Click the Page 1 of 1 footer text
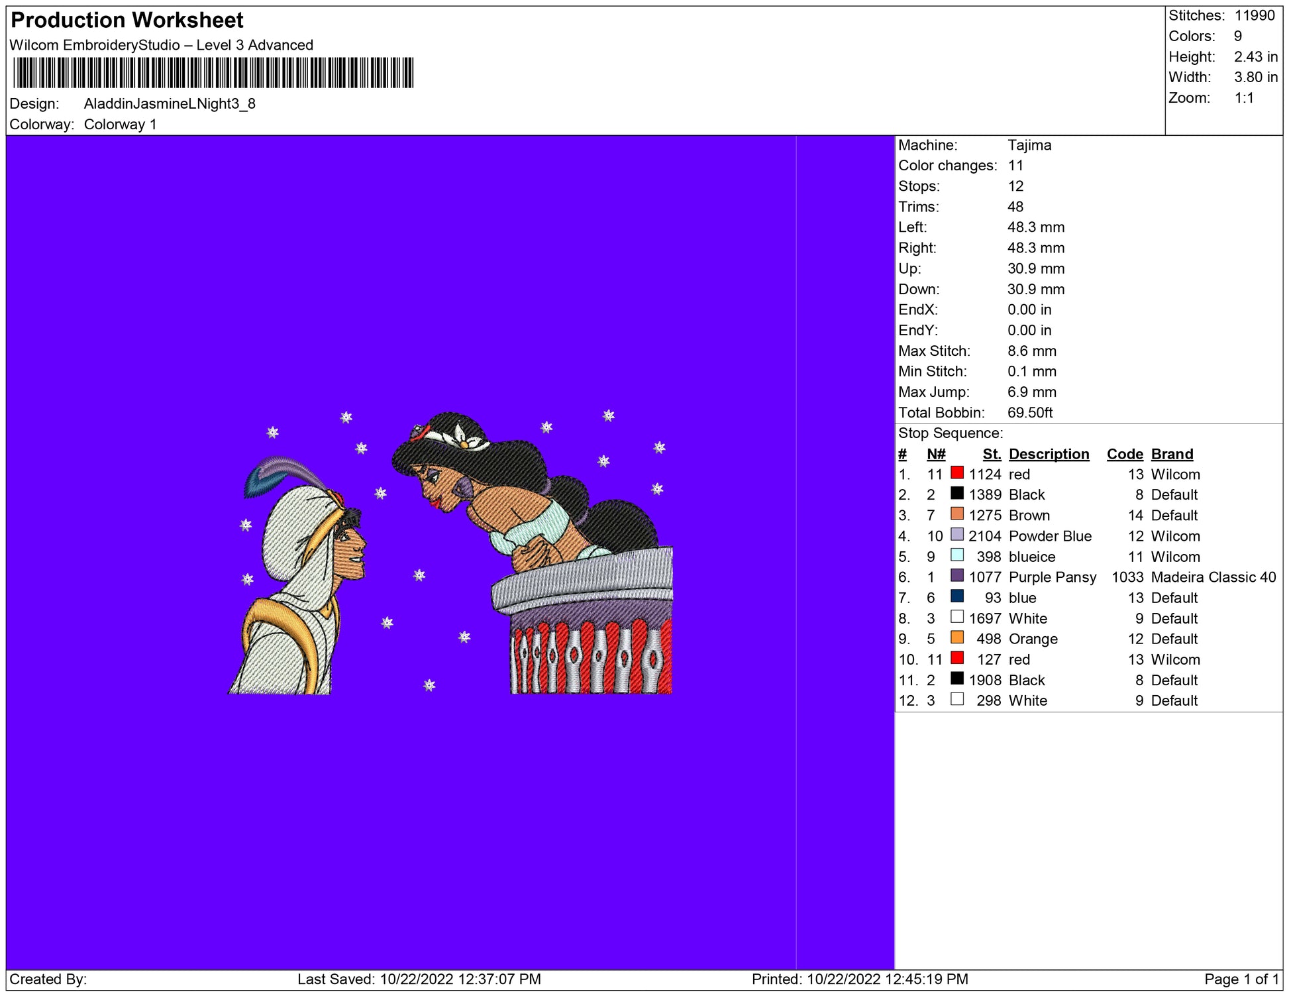The image size is (1289, 992). (x=1241, y=979)
